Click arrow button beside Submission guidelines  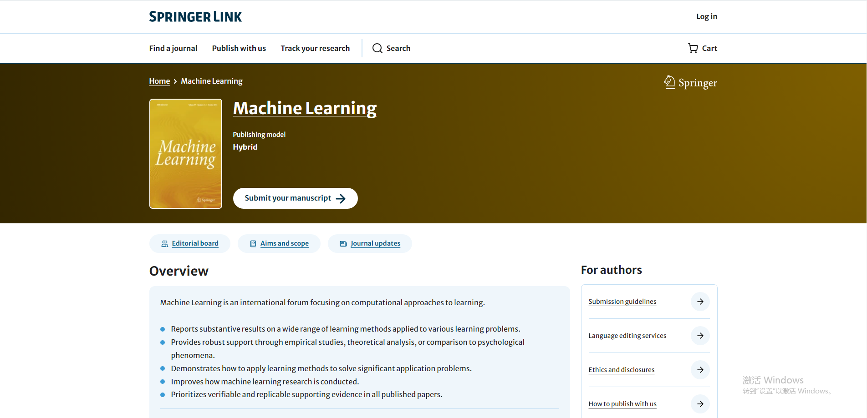(x=700, y=302)
